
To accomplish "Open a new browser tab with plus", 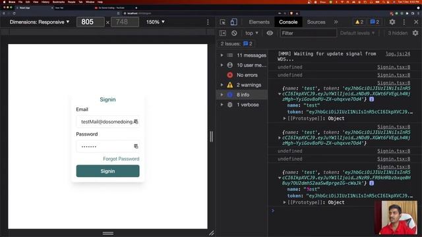I will click(x=136, y=8).
